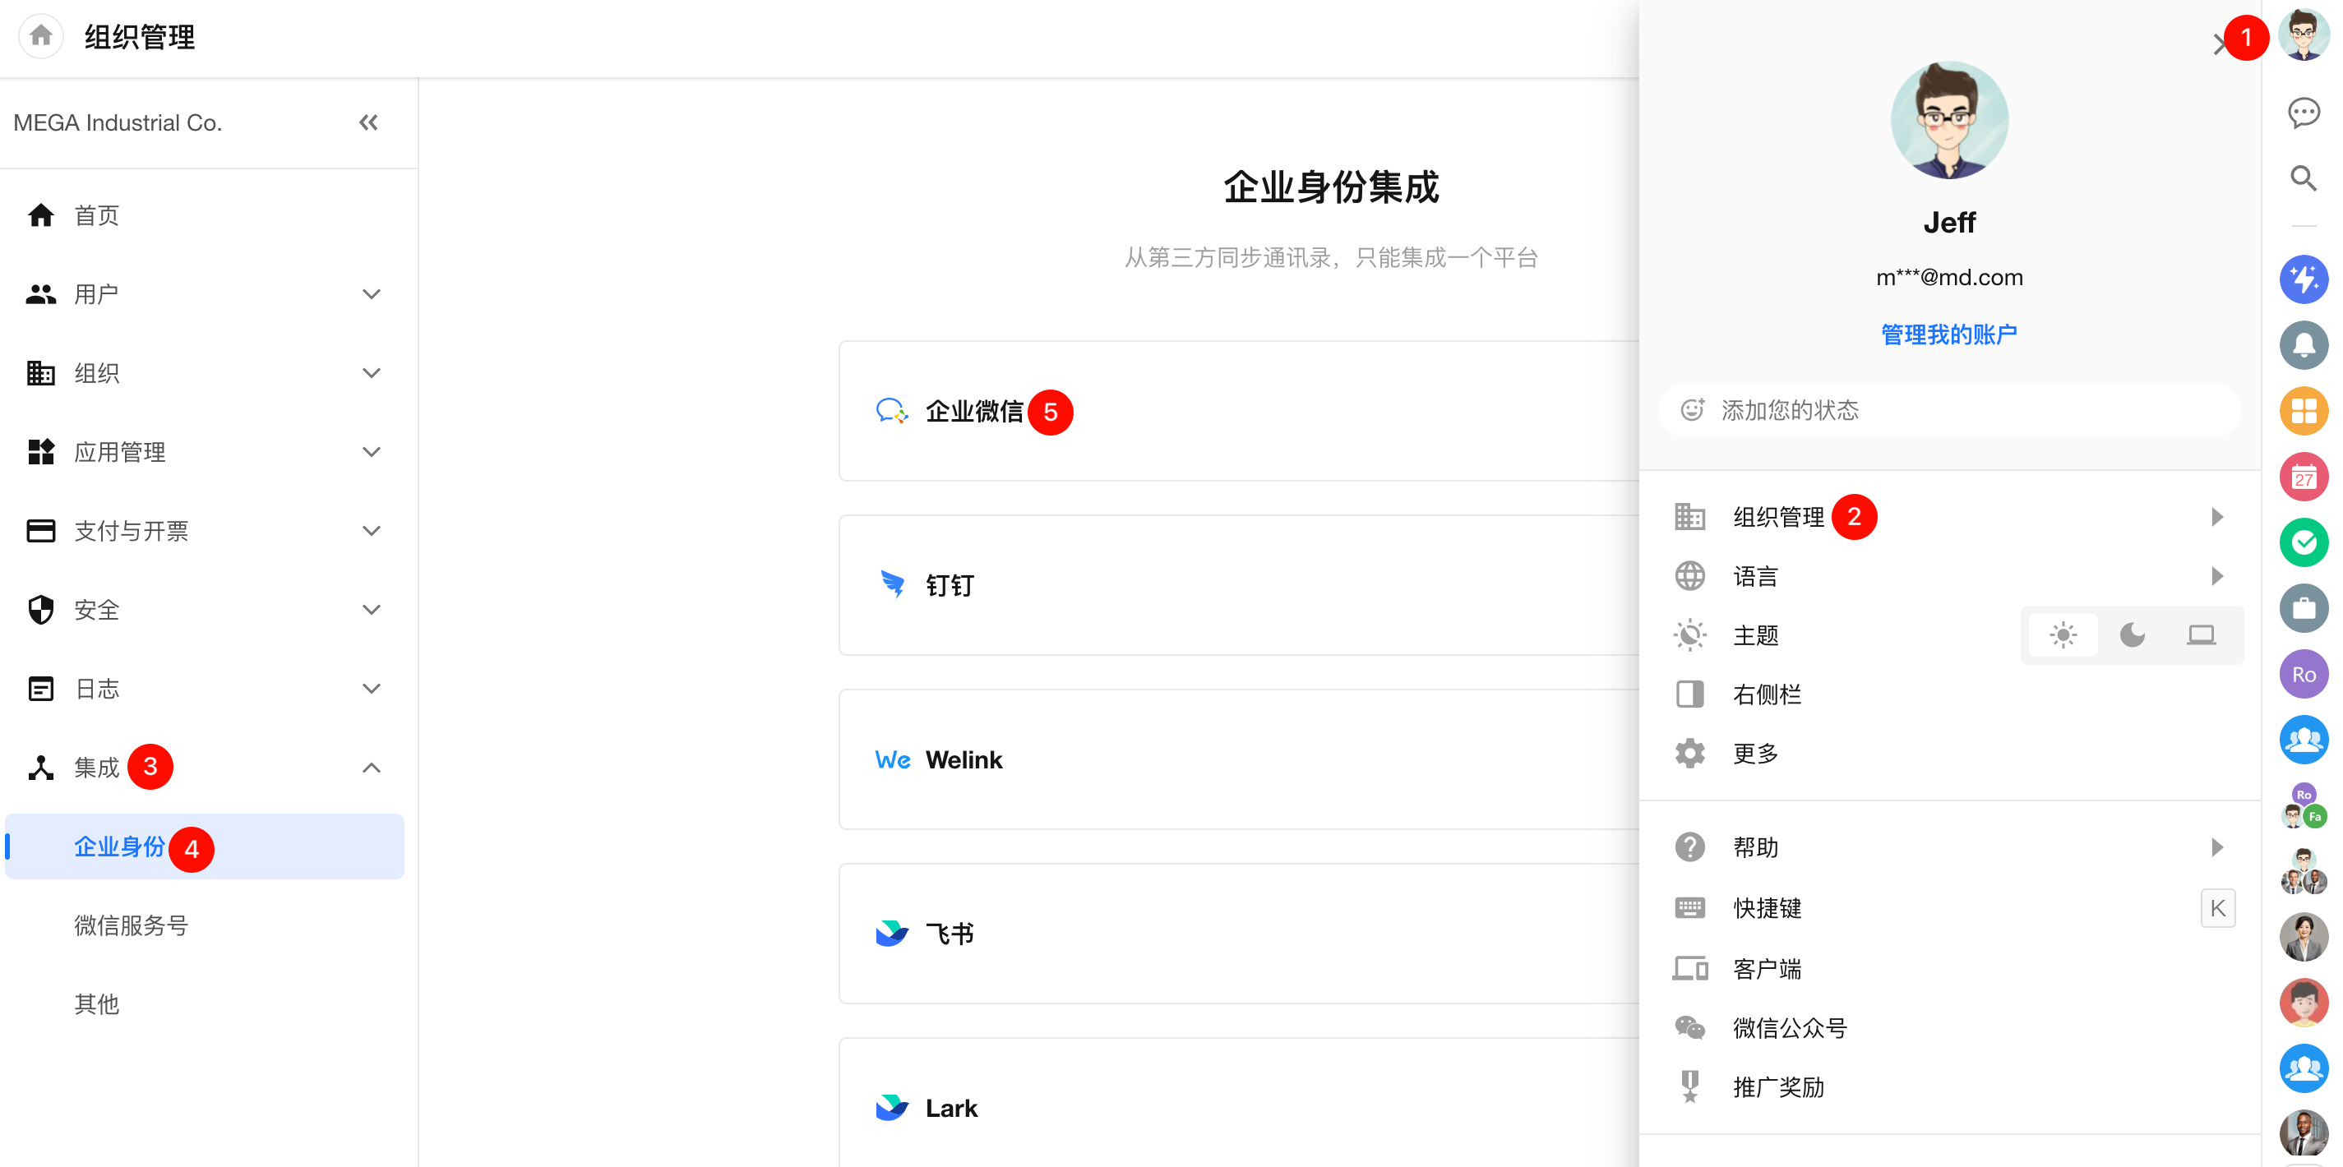Open 组织管理 in profile menu

pyautogui.click(x=1779, y=518)
